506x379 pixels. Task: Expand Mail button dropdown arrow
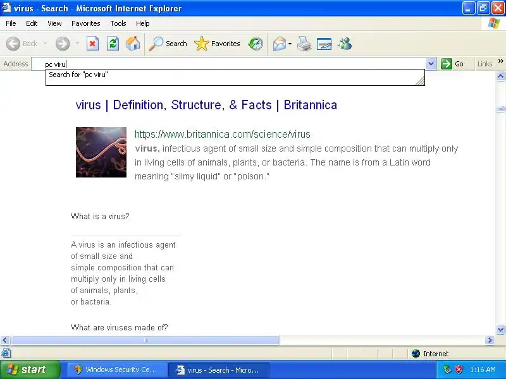click(290, 44)
